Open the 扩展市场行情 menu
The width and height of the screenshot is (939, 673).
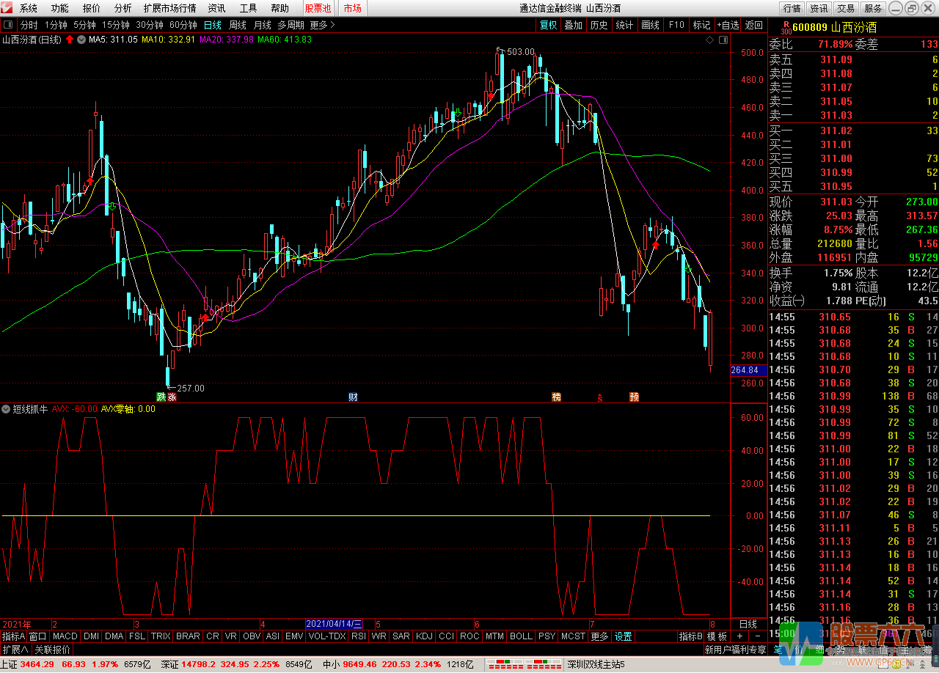point(170,8)
